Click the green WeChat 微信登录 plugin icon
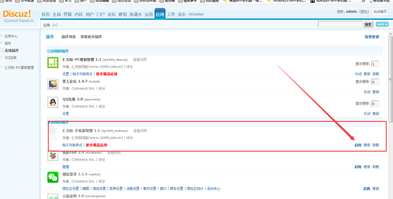This screenshot has width=393, height=199. [53, 177]
